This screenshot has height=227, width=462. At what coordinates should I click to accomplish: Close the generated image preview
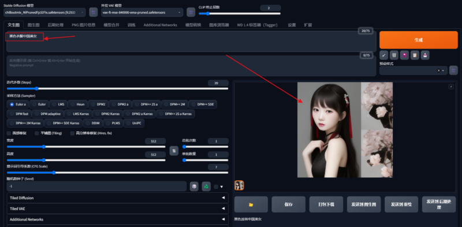point(451,87)
